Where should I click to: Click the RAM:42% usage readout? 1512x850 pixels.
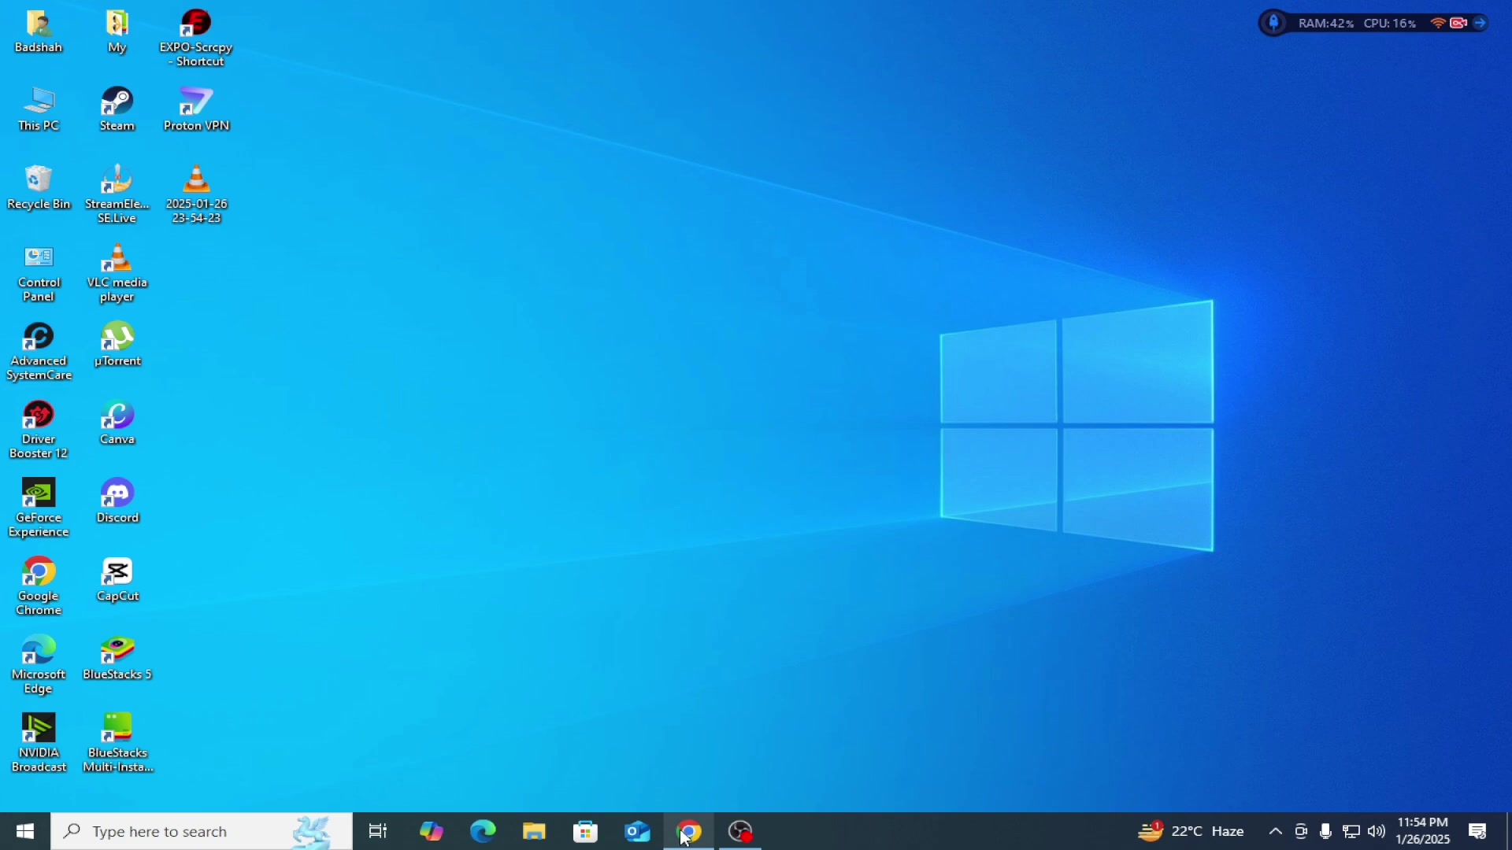[x=1326, y=24]
